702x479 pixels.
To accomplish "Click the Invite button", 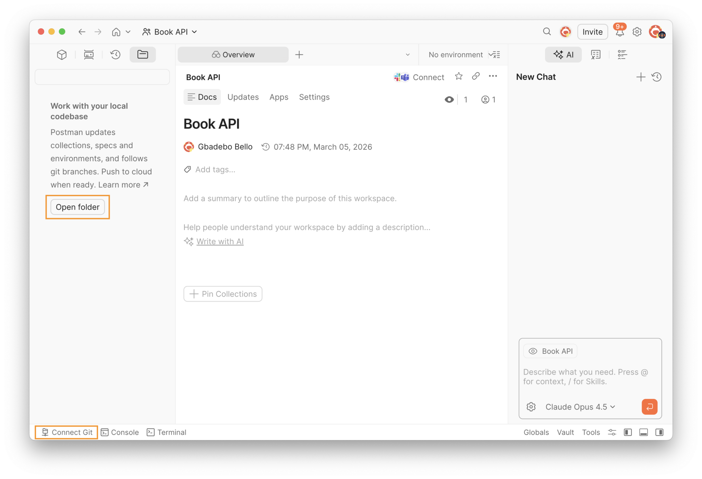I will pyautogui.click(x=592, y=32).
